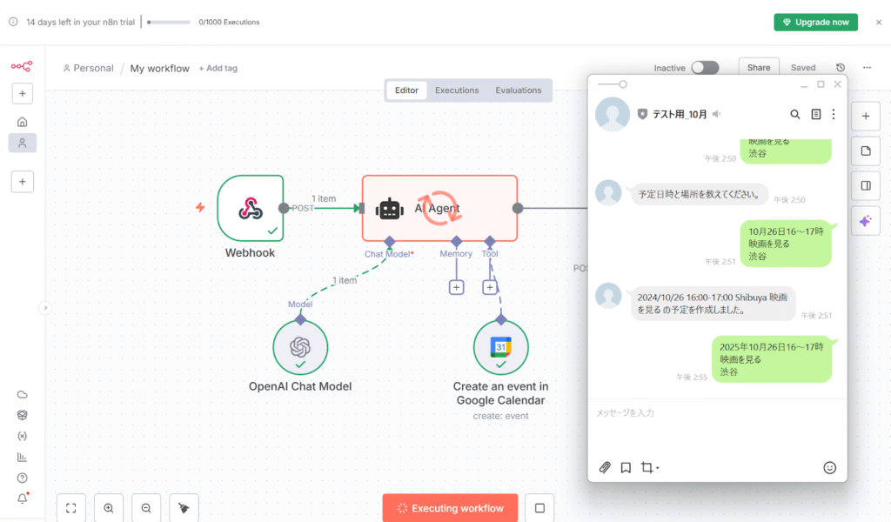
Task: Toggle the Inactive workflow switch
Action: pyautogui.click(x=705, y=68)
